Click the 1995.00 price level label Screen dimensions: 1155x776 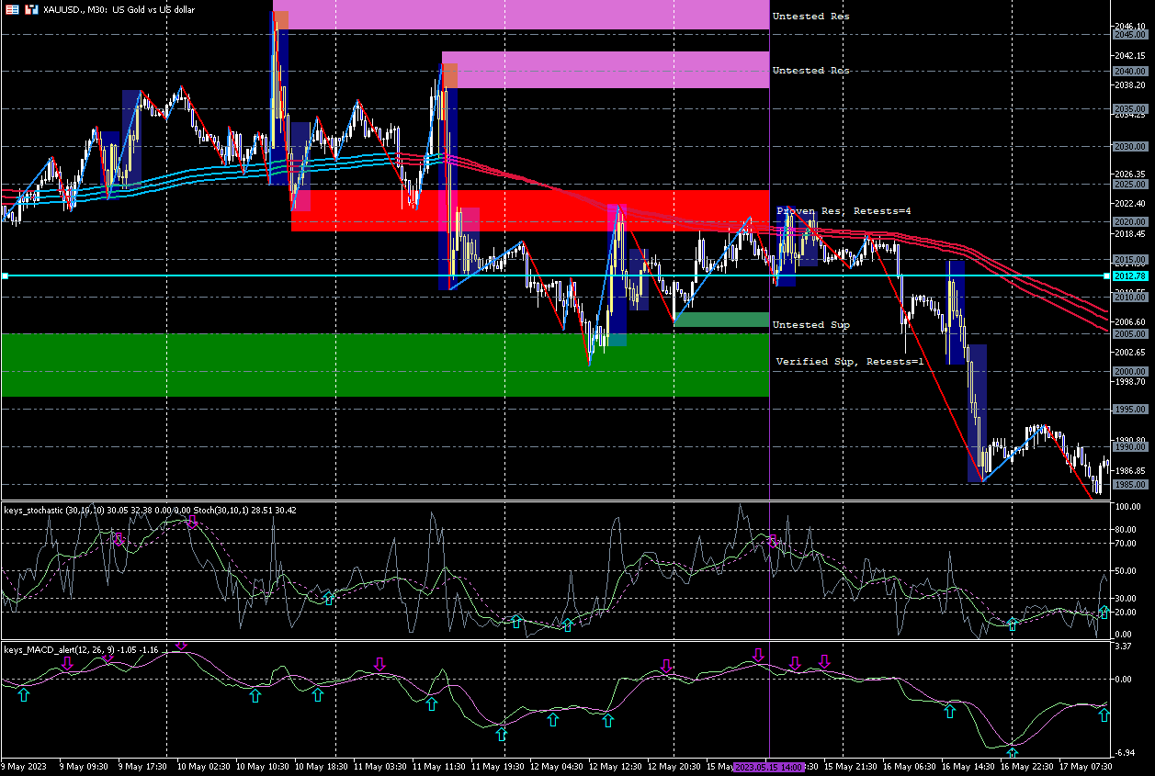tap(1129, 409)
